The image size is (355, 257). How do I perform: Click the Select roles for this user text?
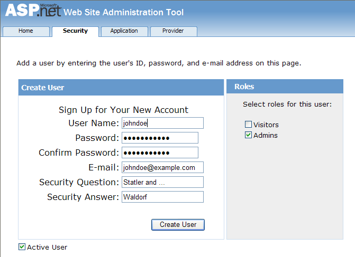coord(287,104)
